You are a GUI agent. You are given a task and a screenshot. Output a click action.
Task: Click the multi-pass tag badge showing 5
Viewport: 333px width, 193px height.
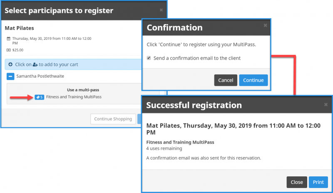pyautogui.click(x=39, y=97)
